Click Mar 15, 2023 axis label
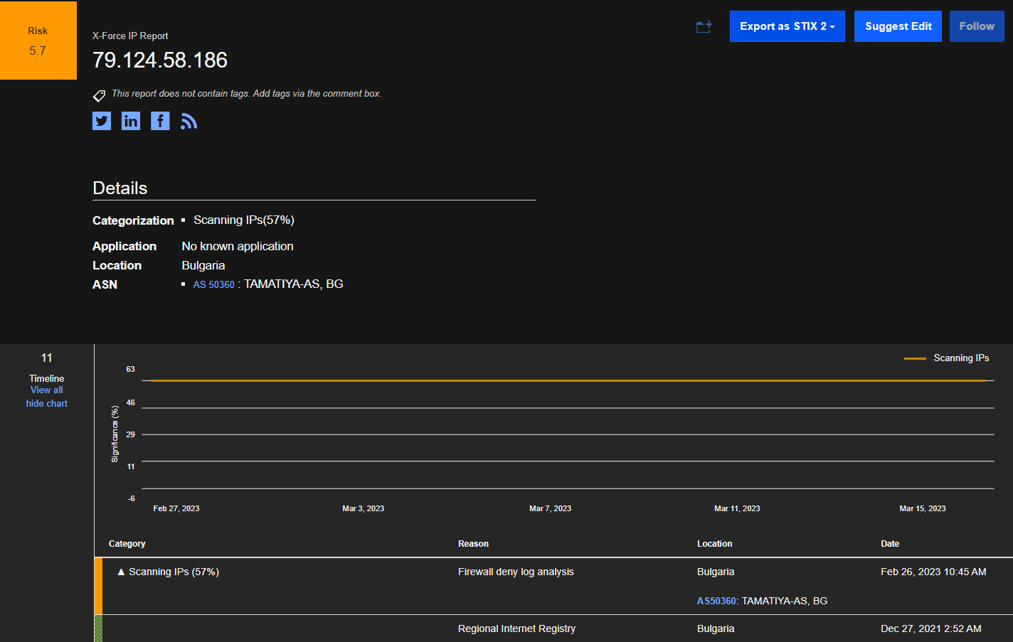Screen dimensions: 1013x642 point(923,508)
